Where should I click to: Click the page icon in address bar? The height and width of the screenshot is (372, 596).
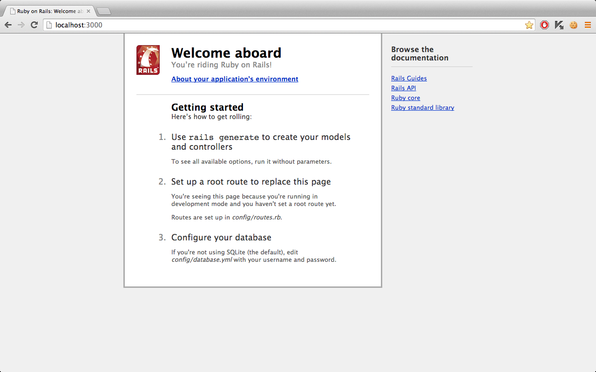(x=49, y=25)
